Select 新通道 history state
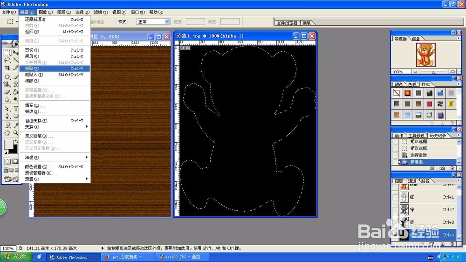The width and height of the screenshot is (466, 262). pyautogui.click(x=428, y=162)
